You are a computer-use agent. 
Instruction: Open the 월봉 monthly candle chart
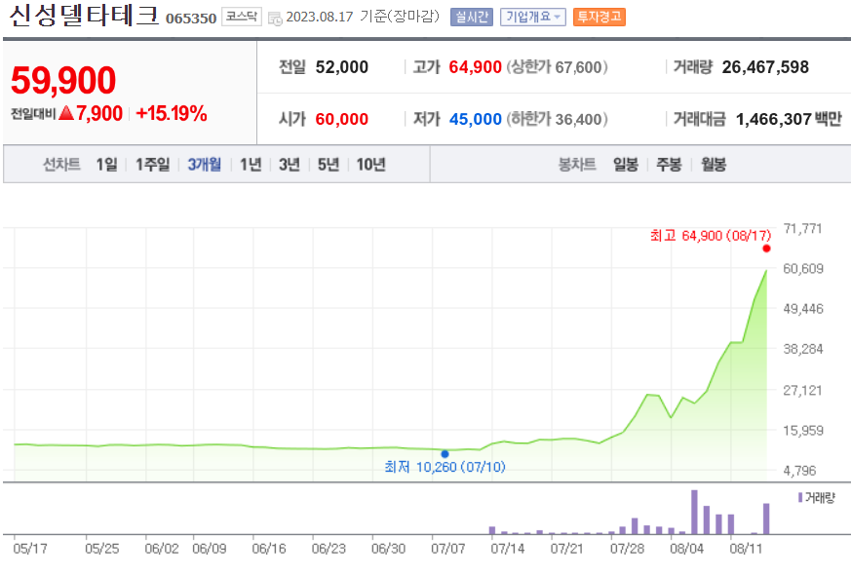pos(714,164)
